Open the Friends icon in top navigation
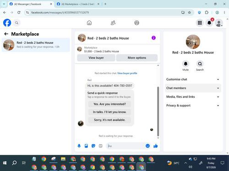 point(113,23)
